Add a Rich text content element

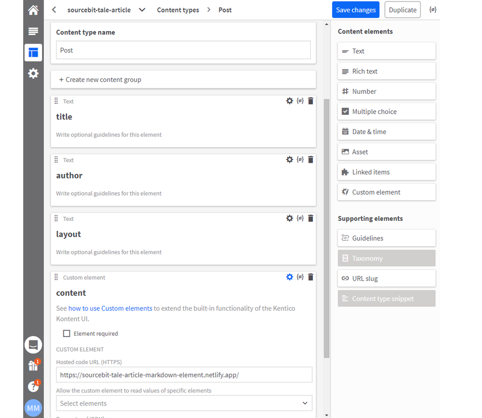pos(386,71)
